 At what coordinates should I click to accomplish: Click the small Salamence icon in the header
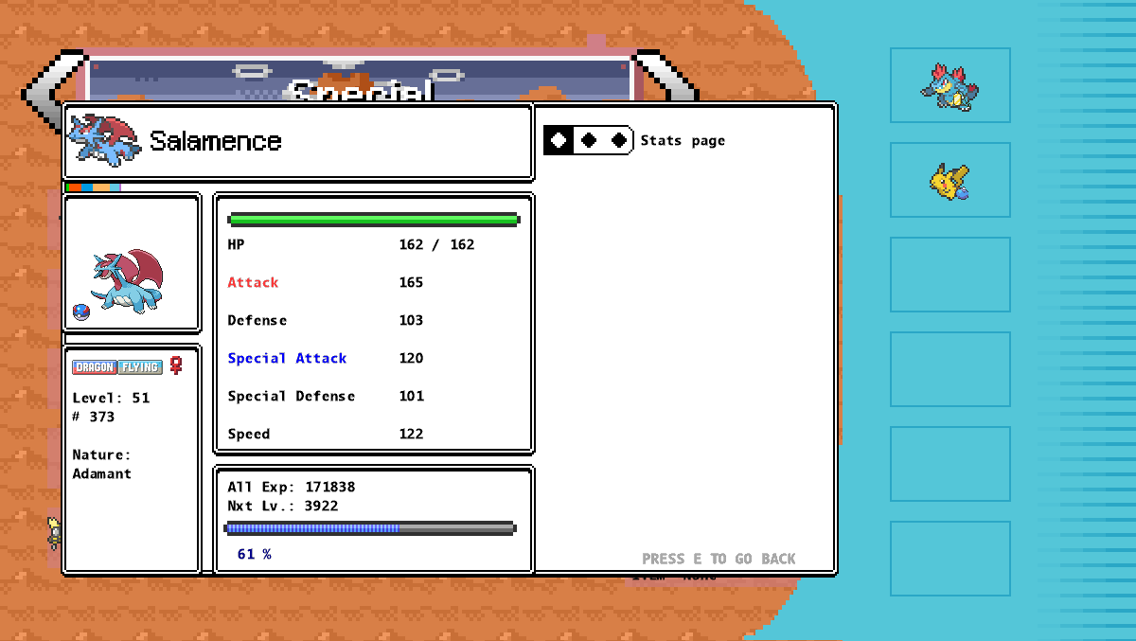pyautogui.click(x=104, y=140)
